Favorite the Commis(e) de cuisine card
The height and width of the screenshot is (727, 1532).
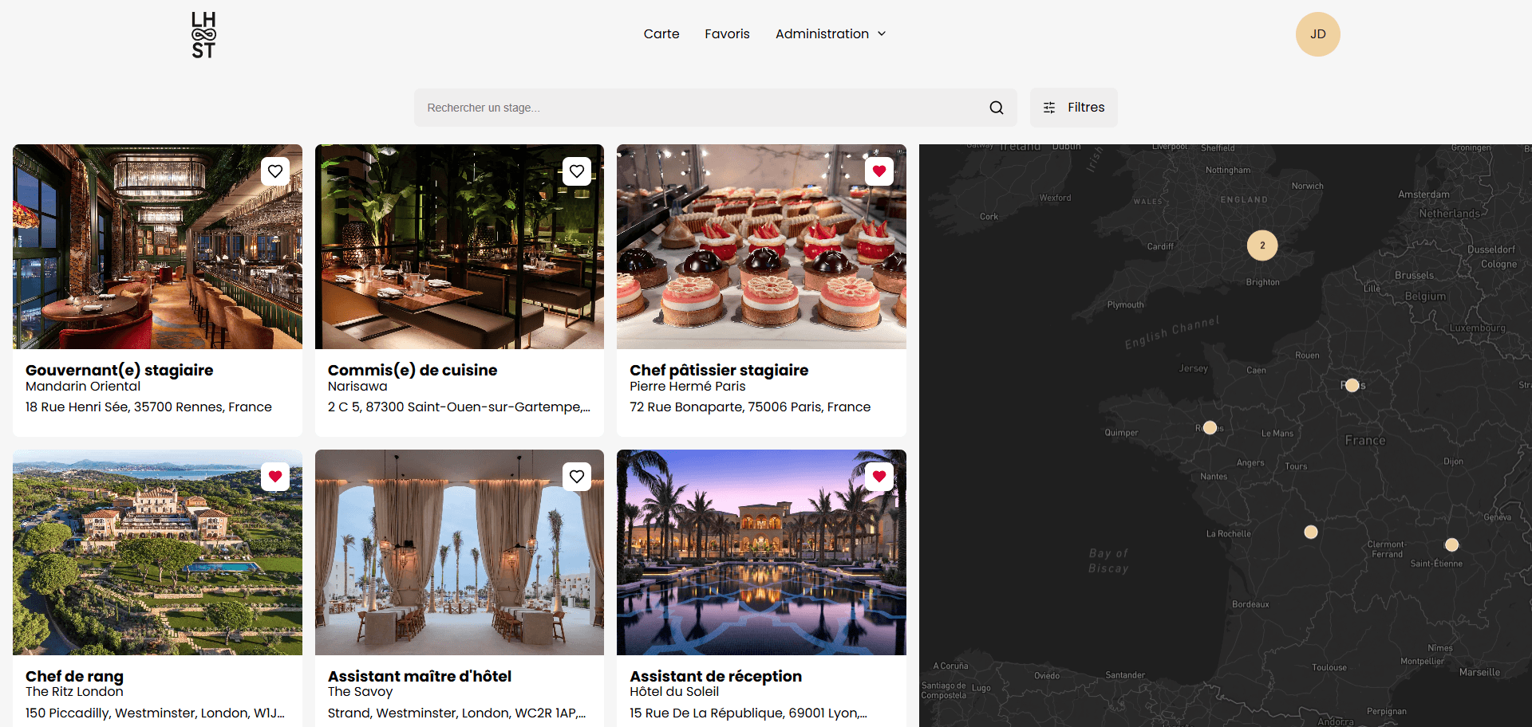pyautogui.click(x=577, y=171)
